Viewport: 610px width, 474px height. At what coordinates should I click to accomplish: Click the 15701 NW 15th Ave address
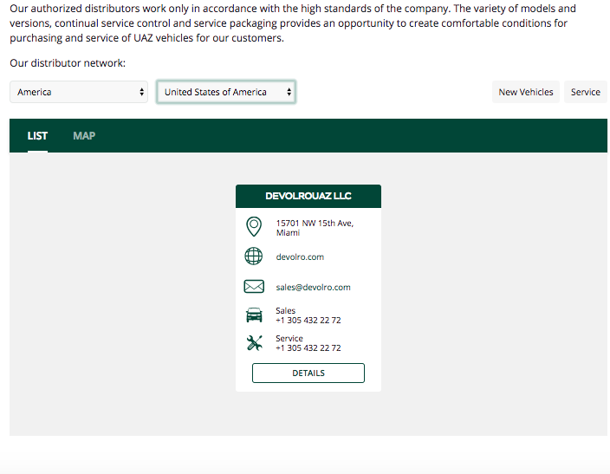pyautogui.click(x=314, y=224)
